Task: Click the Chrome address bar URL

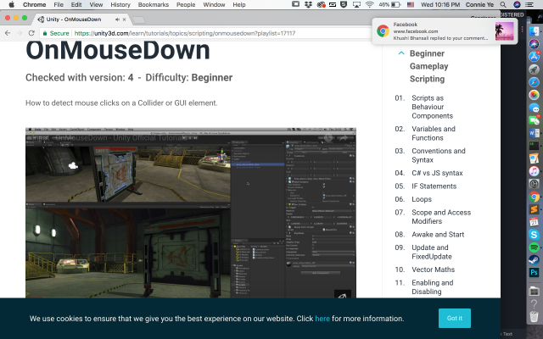Action: (x=185, y=33)
